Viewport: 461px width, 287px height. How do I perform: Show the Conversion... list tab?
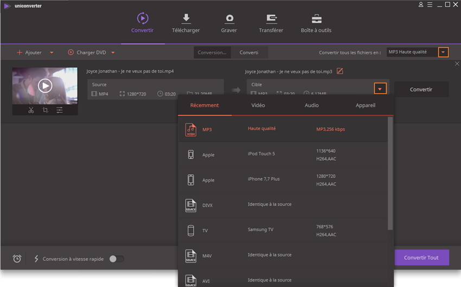point(212,52)
